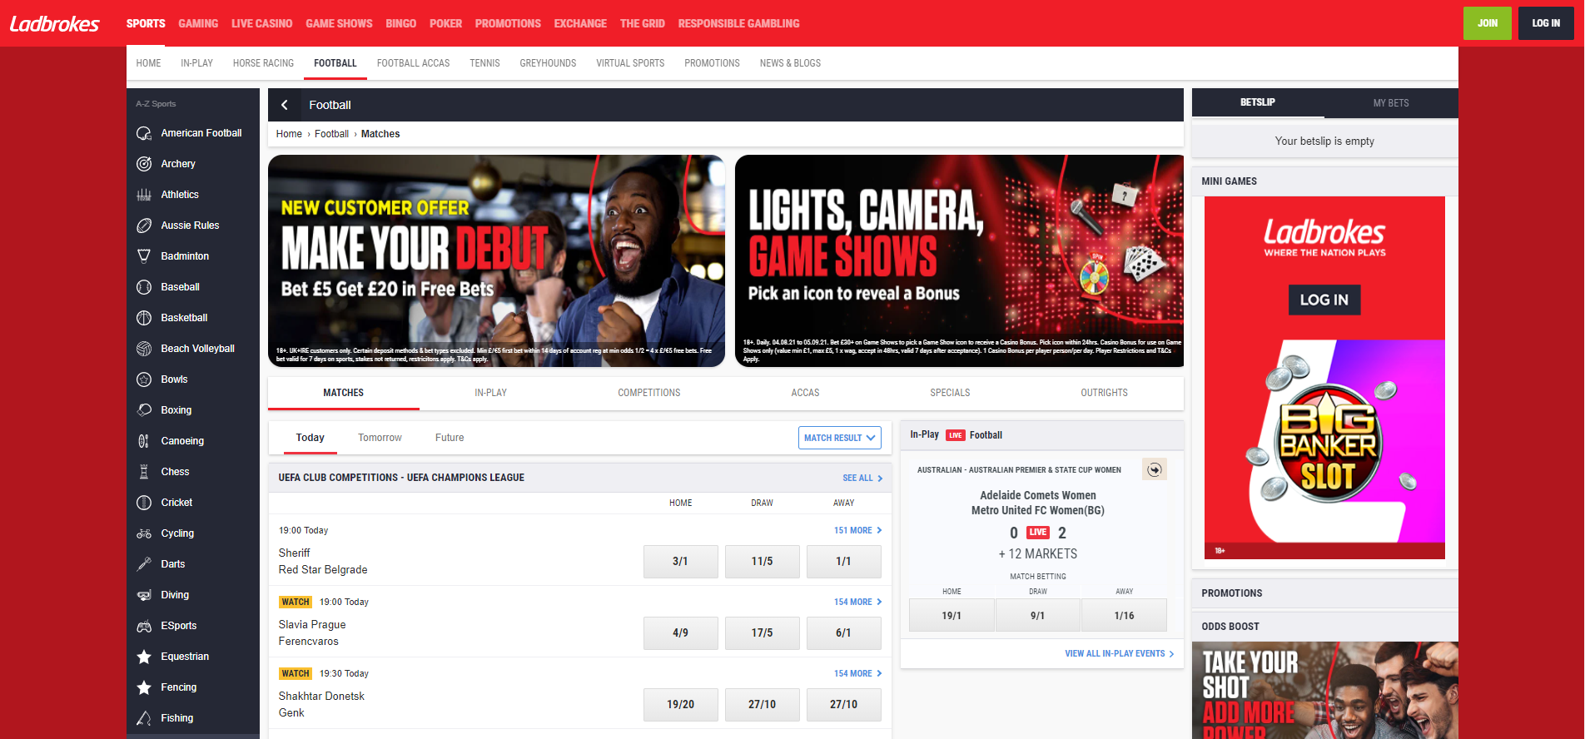The height and width of the screenshot is (739, 1585).
Task: Click the ESports controller icon
Action: click(x=144, y=626)
